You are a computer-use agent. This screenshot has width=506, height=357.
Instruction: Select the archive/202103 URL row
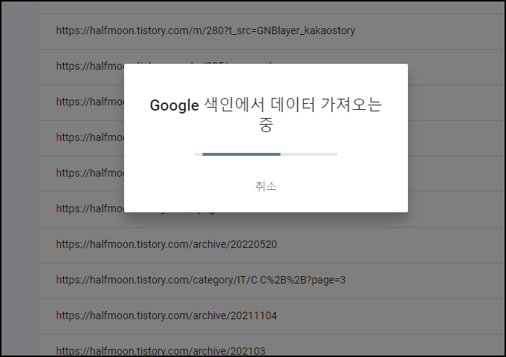coord(272,345)
